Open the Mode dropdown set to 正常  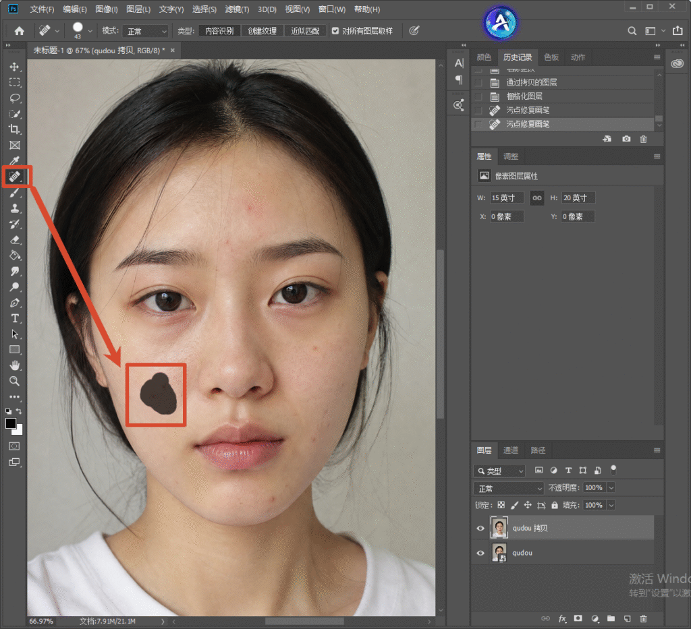pos(146,31)
